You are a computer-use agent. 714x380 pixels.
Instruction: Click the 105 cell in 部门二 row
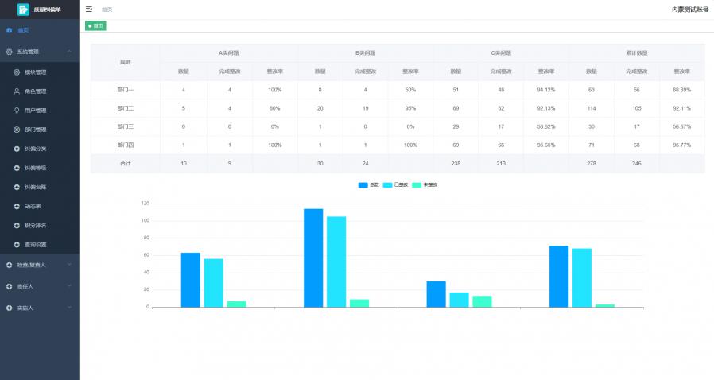click(x=637, y=108)
